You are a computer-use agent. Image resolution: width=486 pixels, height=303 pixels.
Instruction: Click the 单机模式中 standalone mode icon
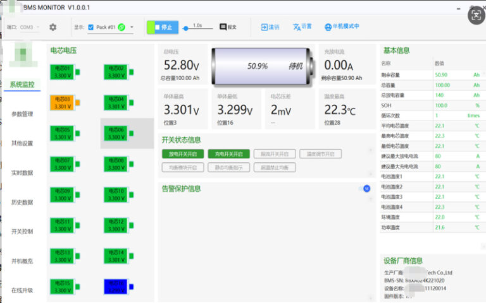click(x=328, y=27)
